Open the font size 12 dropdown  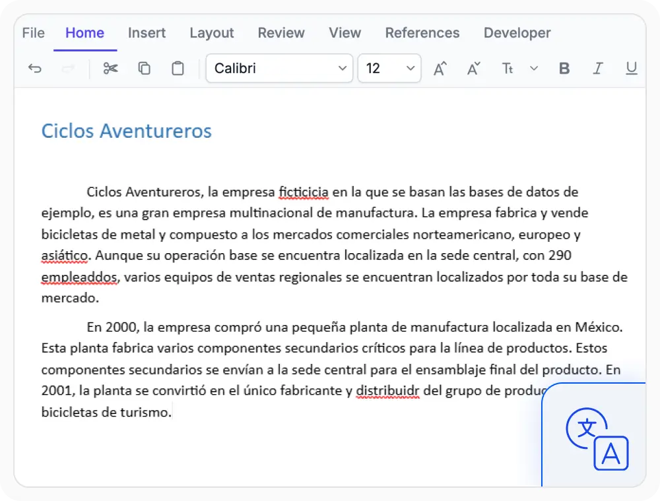tap(389, 68)
